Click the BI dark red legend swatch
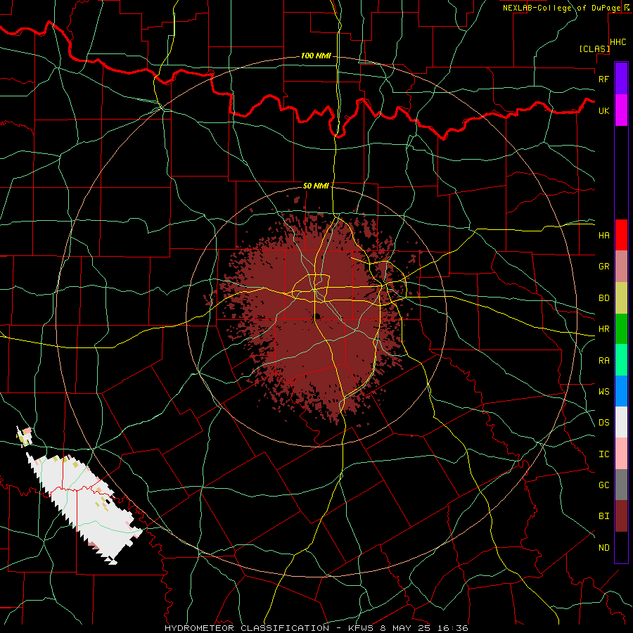This screenshot has height=633, width=633. (621, 516)
